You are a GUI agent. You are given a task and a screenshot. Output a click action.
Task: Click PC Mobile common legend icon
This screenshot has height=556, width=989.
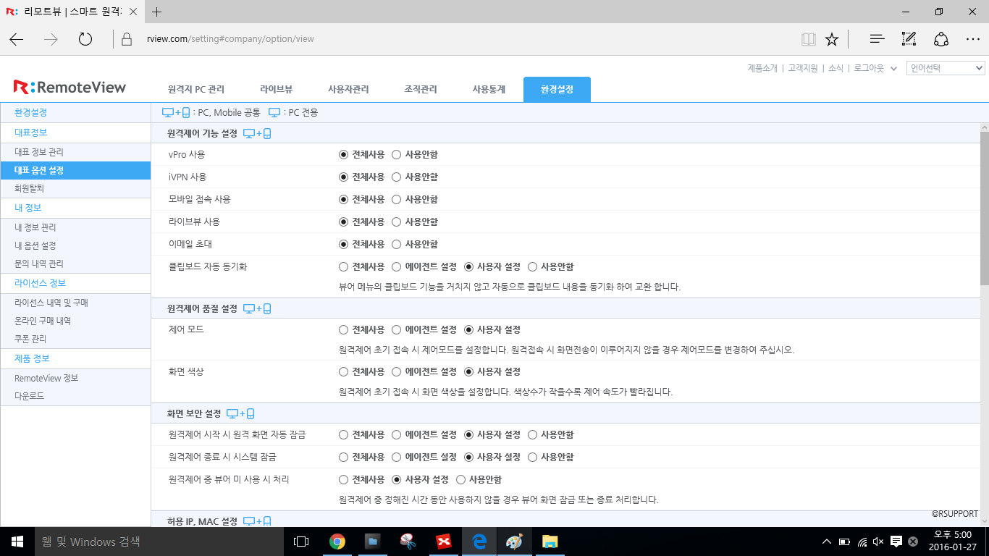tap(176, 112)
